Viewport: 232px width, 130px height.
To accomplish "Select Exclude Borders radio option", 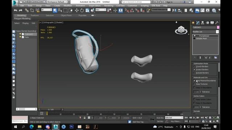I will pos(194,73).
